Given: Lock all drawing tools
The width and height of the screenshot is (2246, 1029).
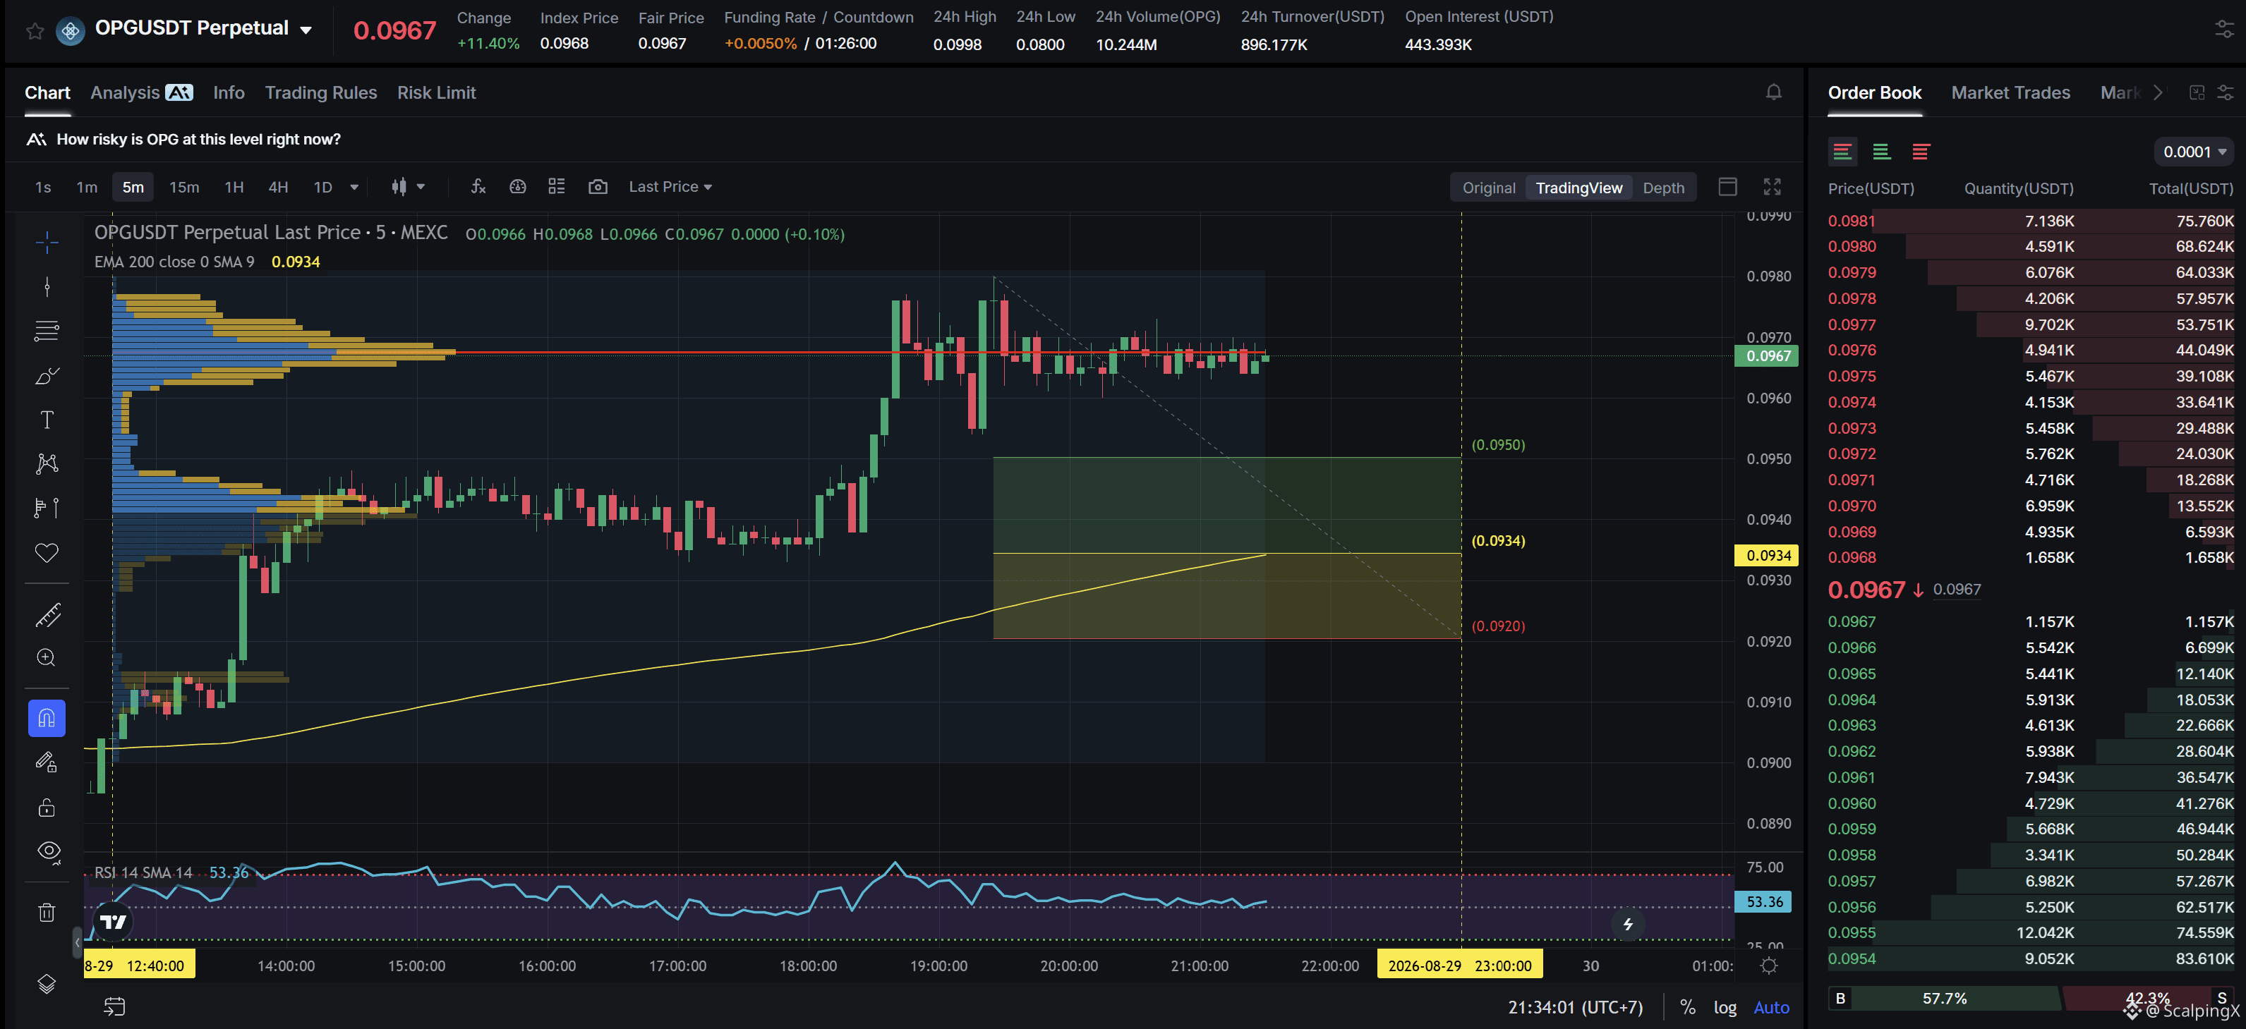Looking at the screenshot, I should pos(47,807).
